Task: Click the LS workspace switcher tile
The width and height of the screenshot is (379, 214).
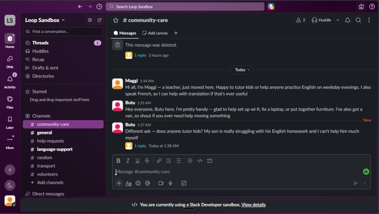Action: point(10,20)
